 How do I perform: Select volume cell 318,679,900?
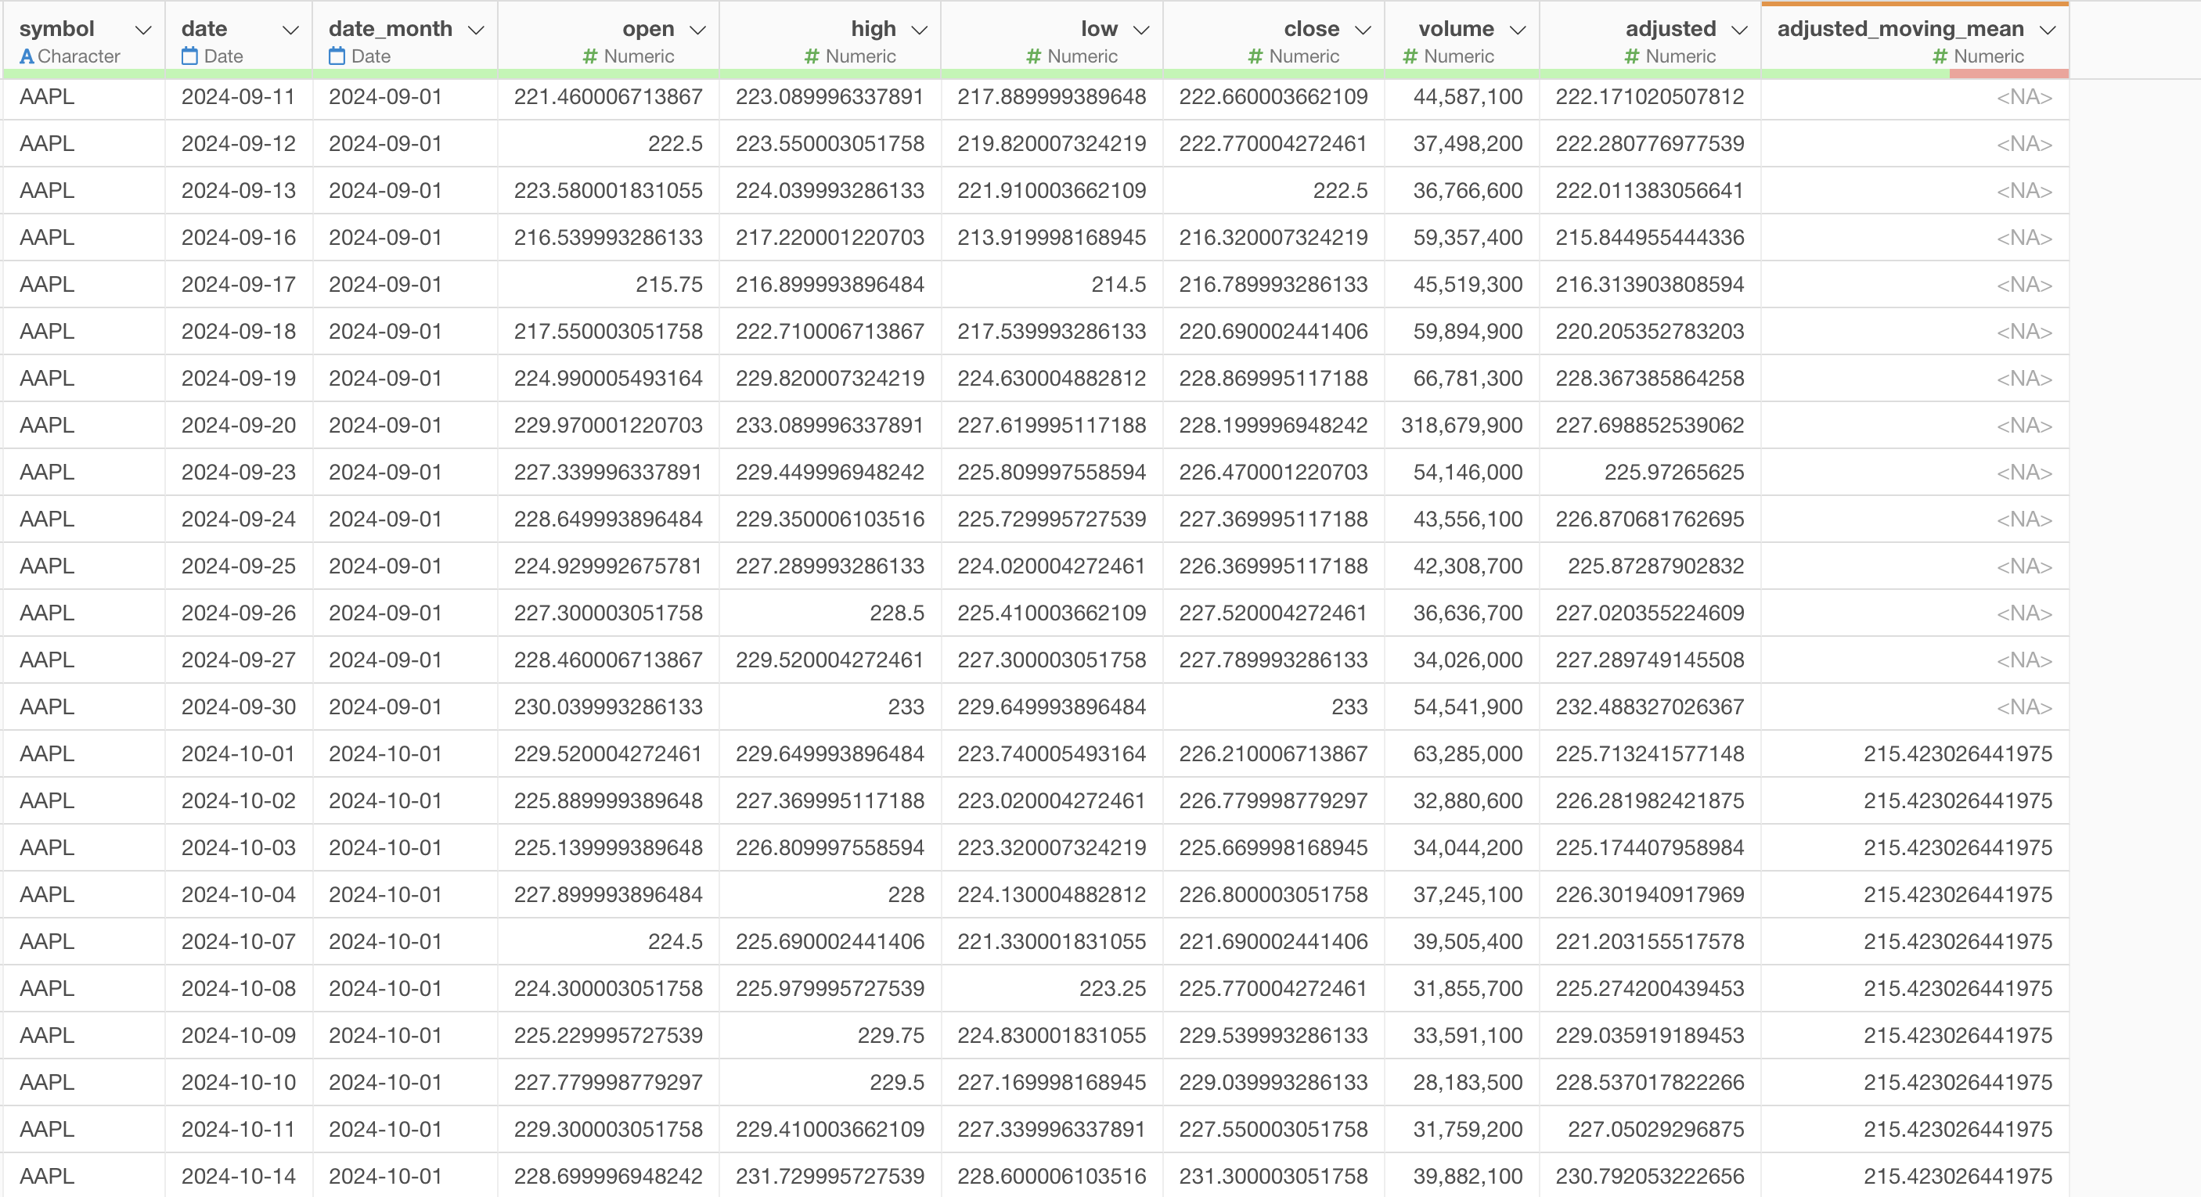1462,425
